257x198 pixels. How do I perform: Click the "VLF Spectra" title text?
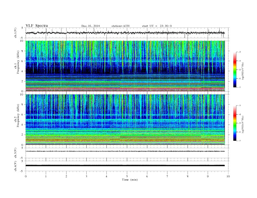point(37,26)
